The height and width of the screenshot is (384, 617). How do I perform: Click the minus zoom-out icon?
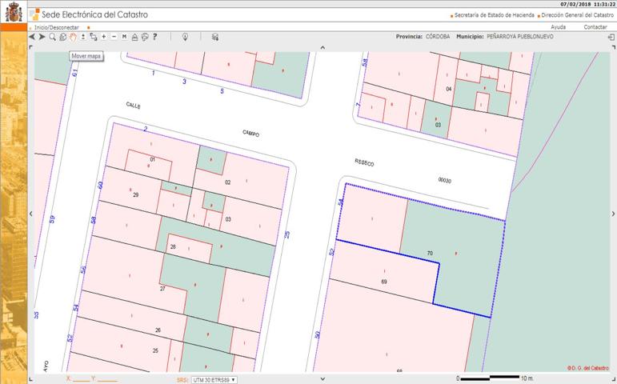(114, 37)
